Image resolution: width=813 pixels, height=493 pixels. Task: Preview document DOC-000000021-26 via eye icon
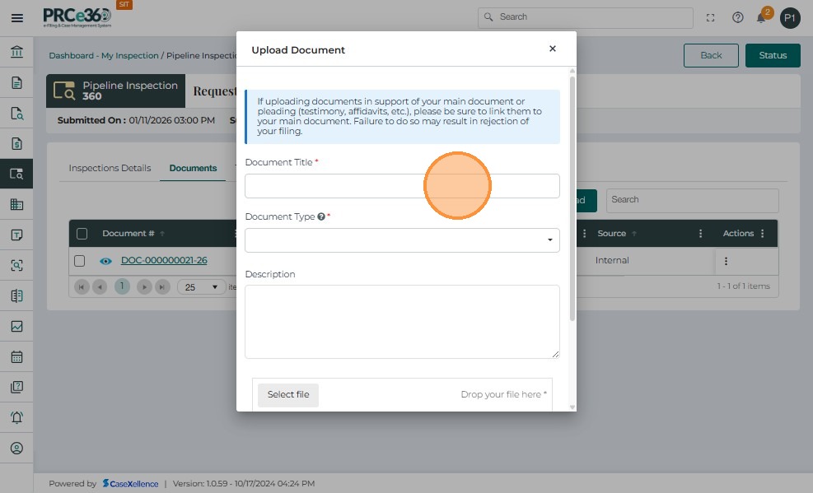click(105, 261)
